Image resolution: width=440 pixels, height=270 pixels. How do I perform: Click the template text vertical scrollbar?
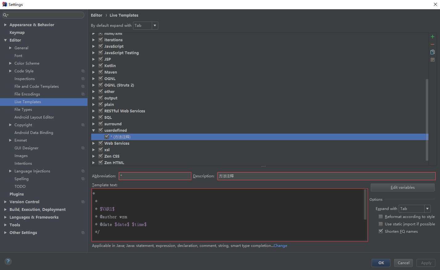click(x=365, y=204)
